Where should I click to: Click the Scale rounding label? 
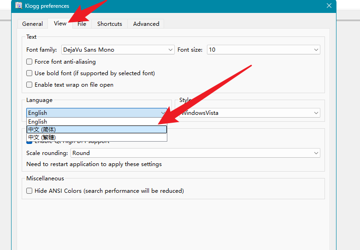click(x=47, y=153)
